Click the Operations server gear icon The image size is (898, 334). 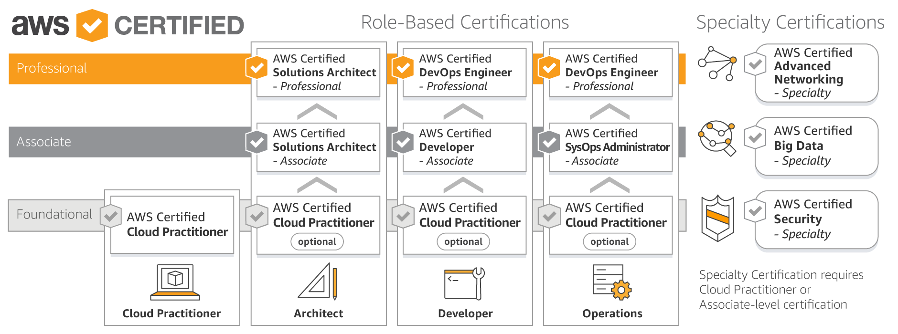(611, 282)
